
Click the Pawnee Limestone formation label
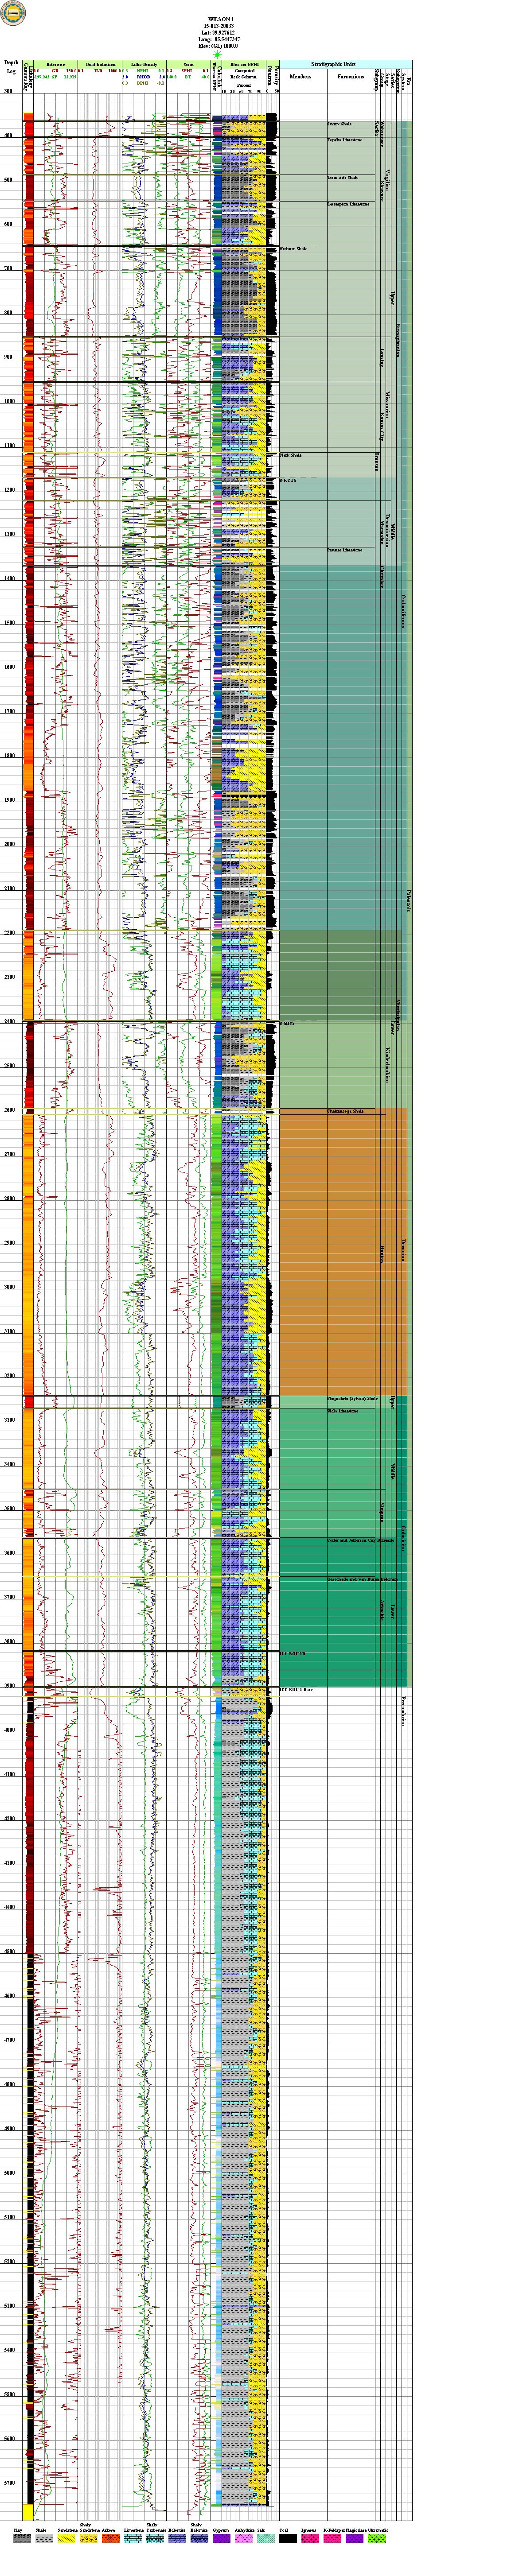pyautogui.click(x=345, y=550)
